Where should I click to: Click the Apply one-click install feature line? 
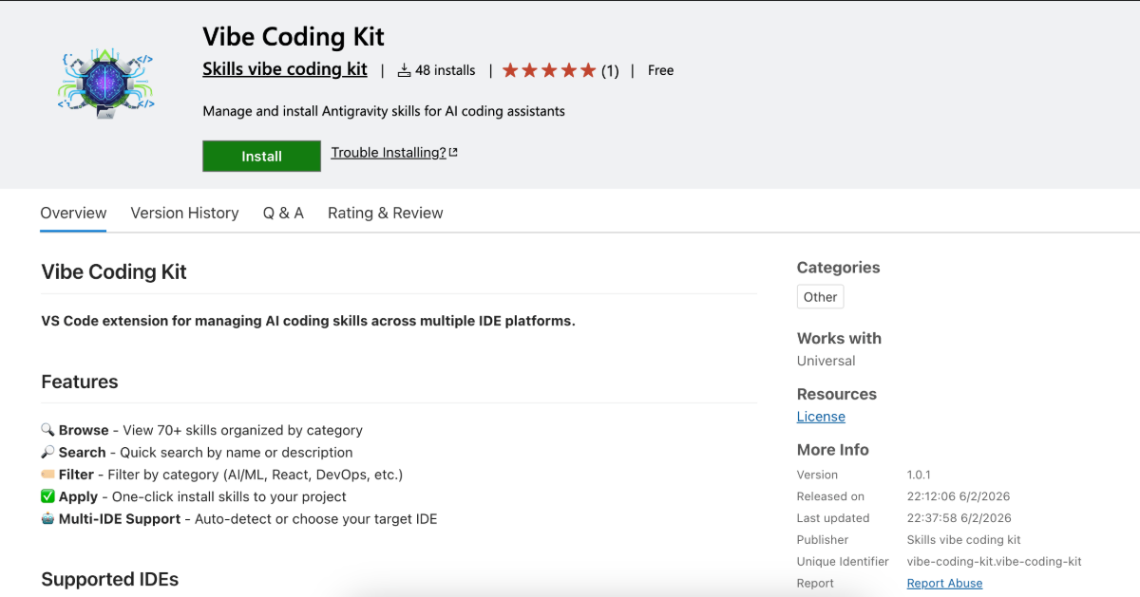coord(194,496)
